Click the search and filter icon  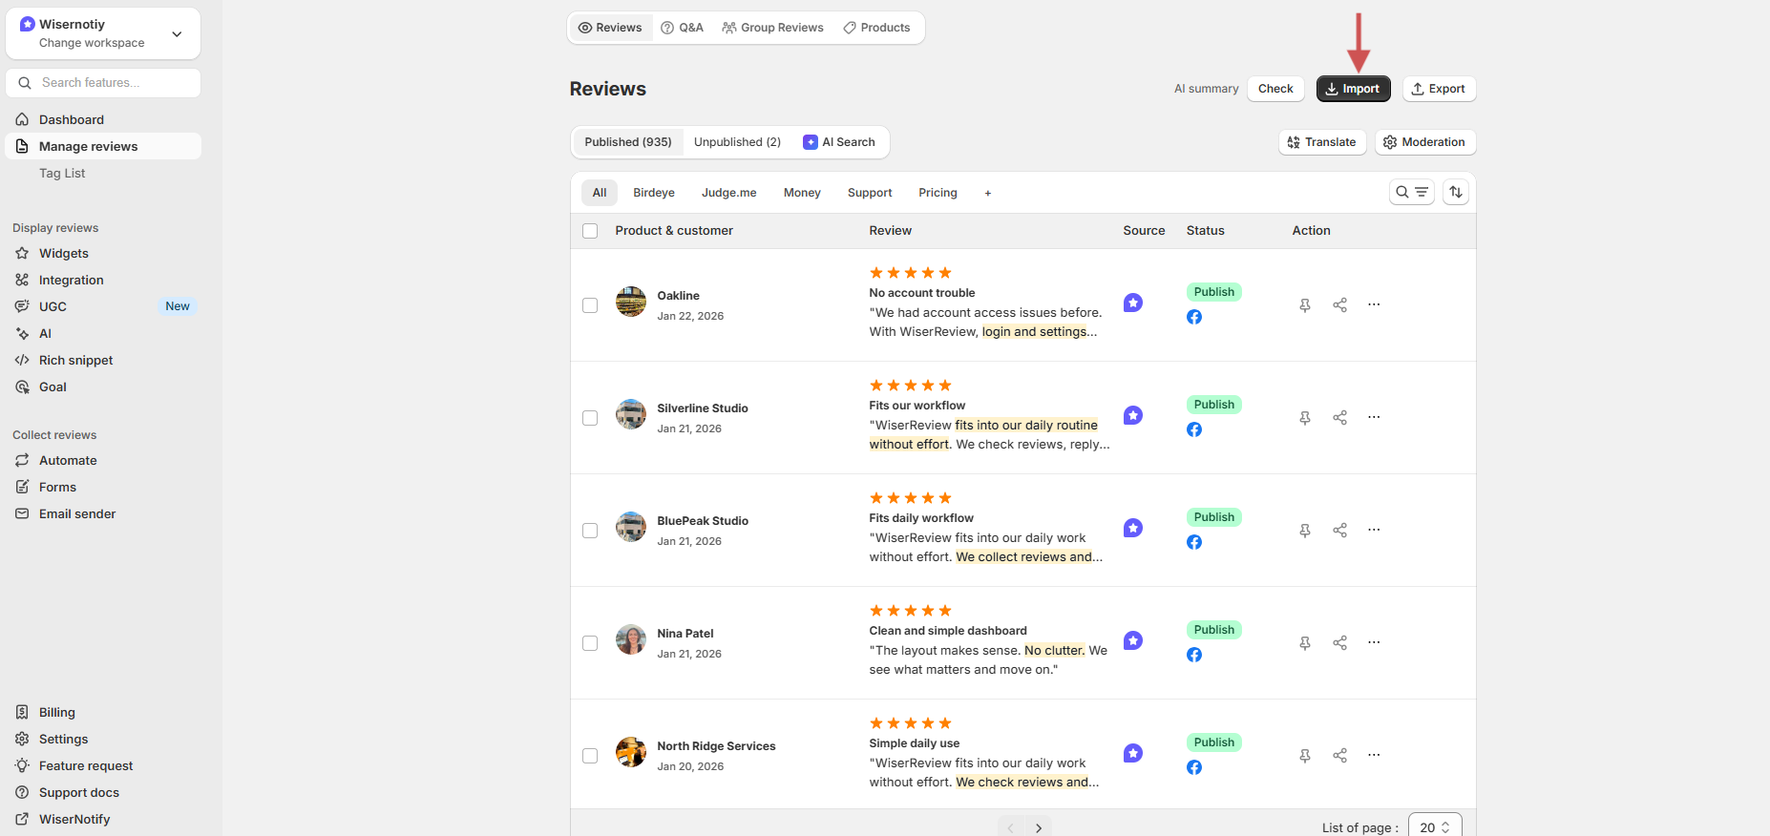tap(1412, 192)
